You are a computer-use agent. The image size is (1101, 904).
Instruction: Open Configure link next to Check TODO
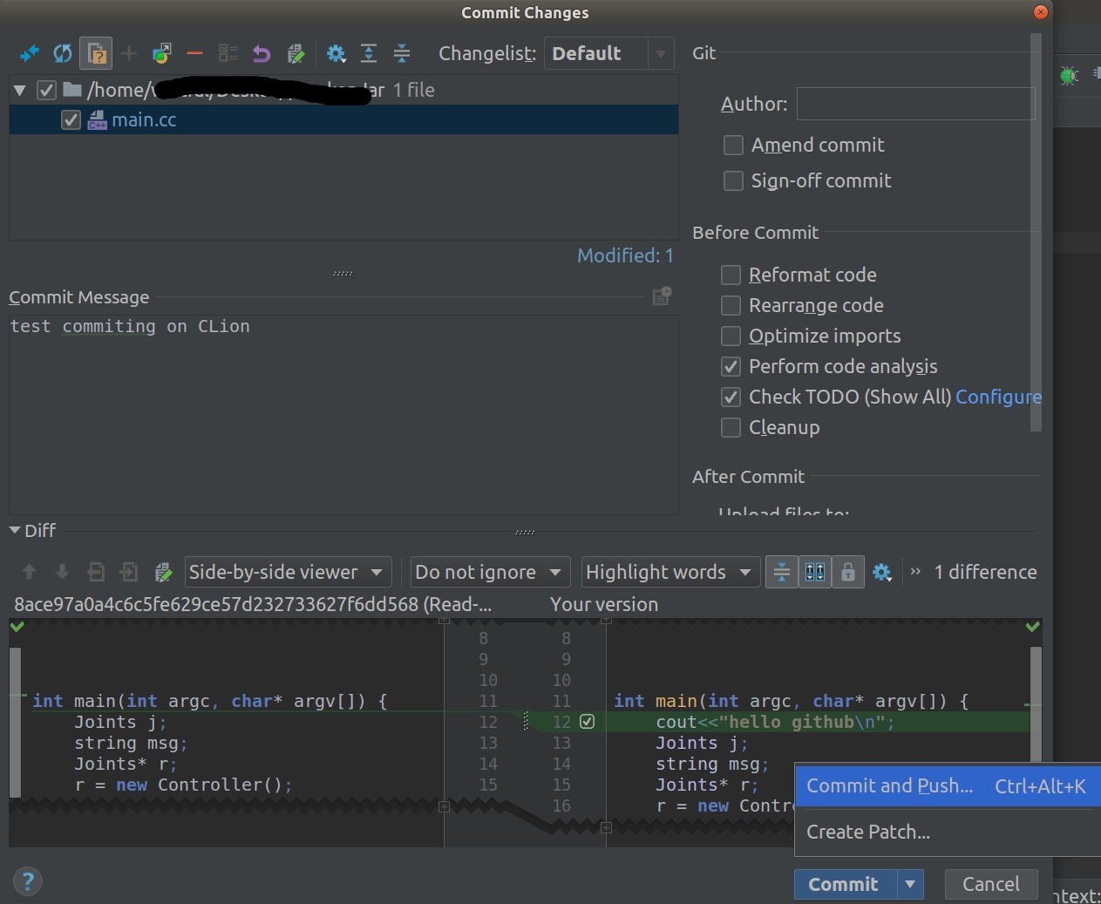(998, 397)
